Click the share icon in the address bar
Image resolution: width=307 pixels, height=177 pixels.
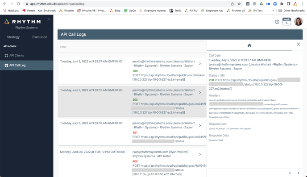232,4
